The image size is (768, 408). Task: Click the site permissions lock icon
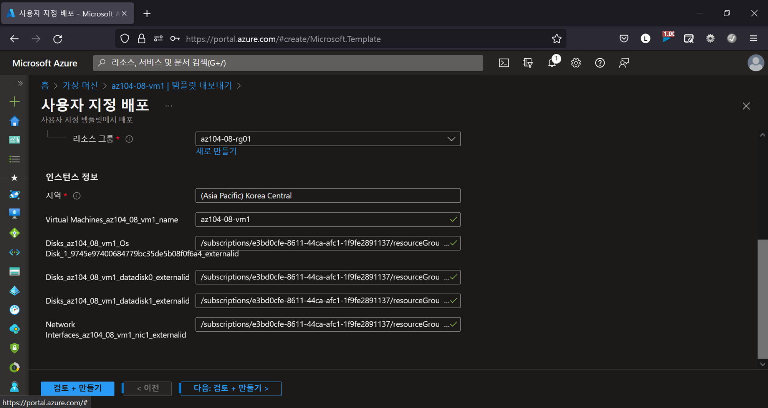[x=141, y=39]
